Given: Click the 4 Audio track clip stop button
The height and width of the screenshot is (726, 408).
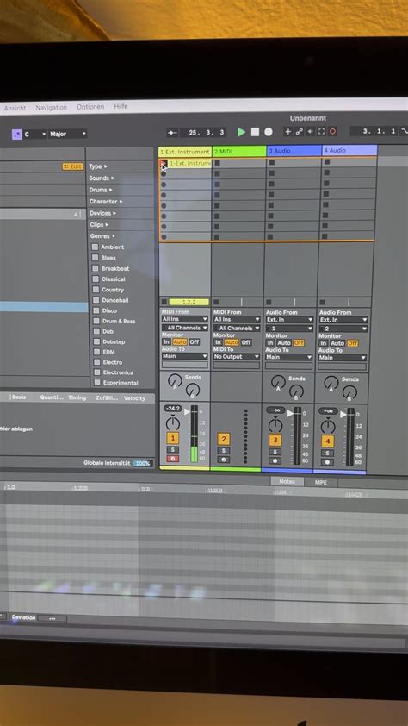Looking at the screenshot, I should 322,303.
